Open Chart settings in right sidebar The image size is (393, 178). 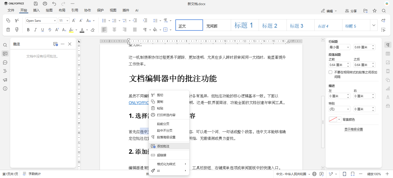point(388,88)
